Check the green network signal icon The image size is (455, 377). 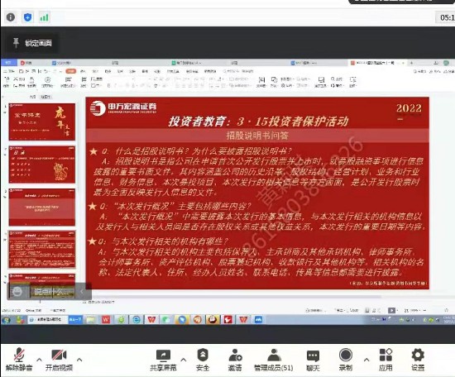[44, 17]
